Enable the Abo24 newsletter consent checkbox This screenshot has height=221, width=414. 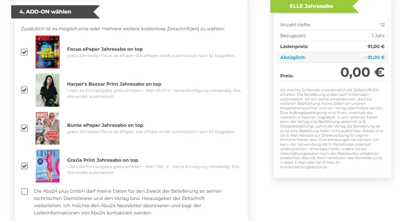[24, 191]
